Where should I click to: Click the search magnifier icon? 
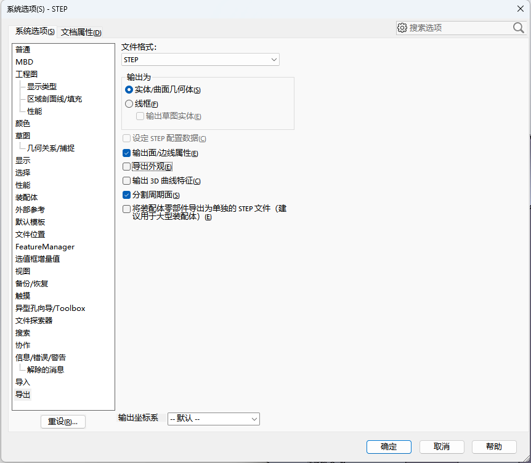(x=518, y=28)
